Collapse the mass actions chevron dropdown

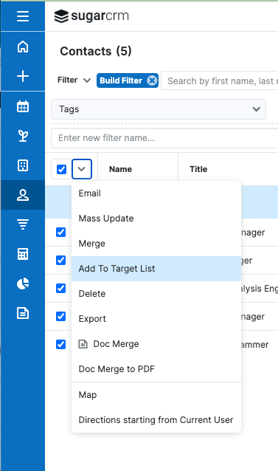tap(82, 169)
